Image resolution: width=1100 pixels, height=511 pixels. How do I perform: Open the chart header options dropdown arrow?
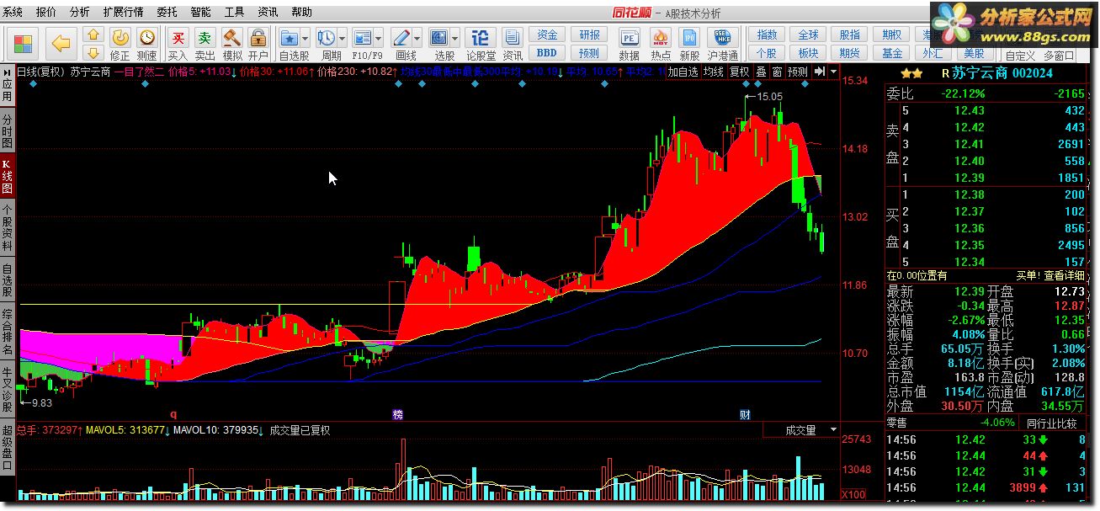pyautogui.click(x=833, y=72)
